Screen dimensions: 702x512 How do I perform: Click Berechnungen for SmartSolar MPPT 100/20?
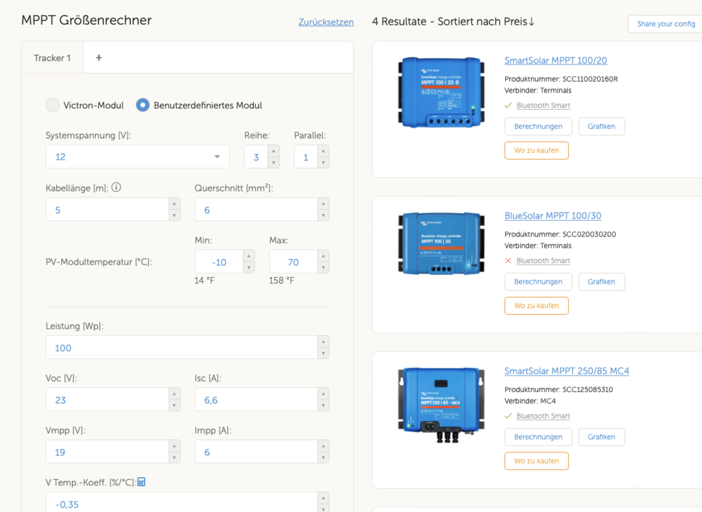538,126
